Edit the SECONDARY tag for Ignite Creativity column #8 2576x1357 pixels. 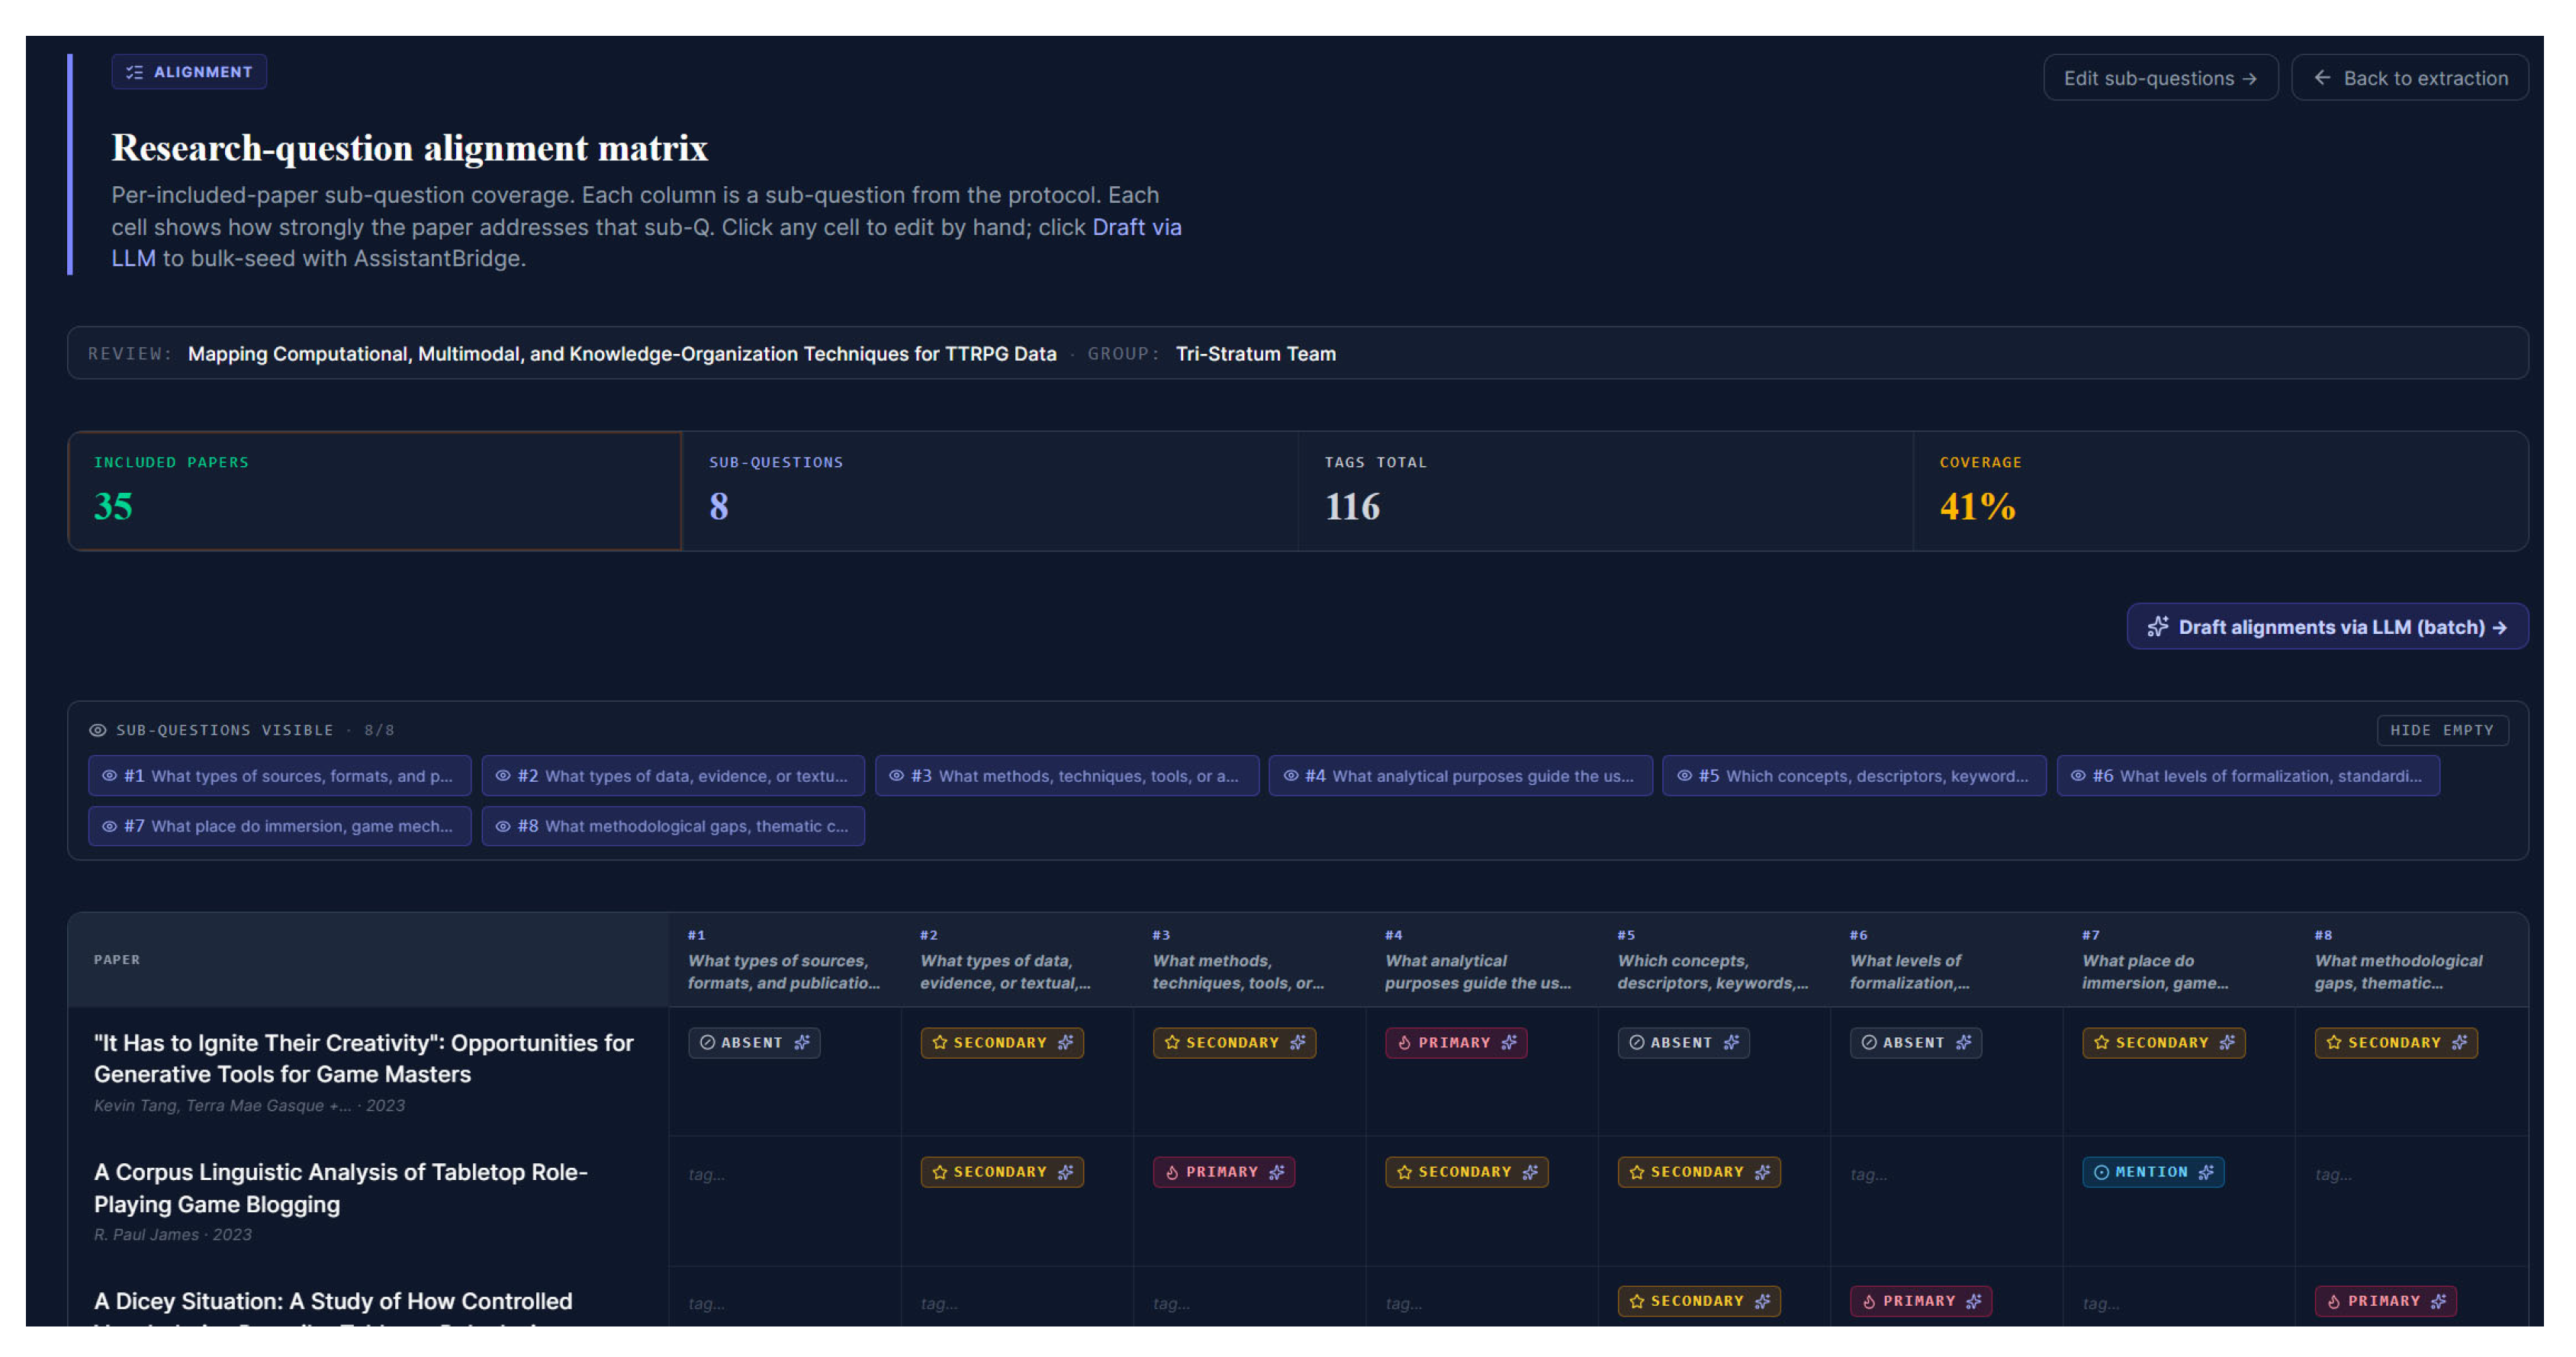click(x=2396, y=1042)
